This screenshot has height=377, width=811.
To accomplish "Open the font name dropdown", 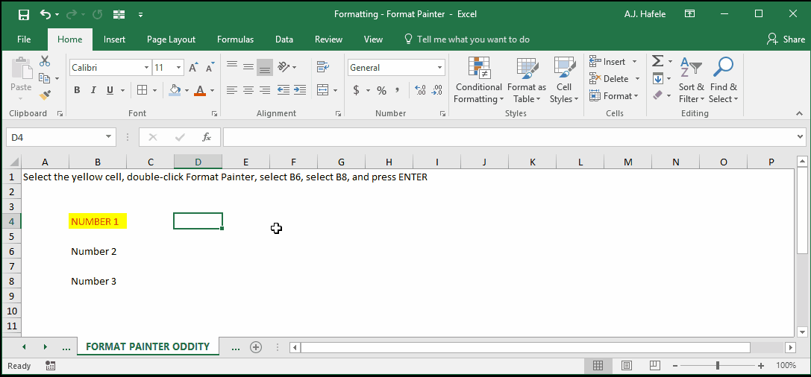I will pos(146,68).
